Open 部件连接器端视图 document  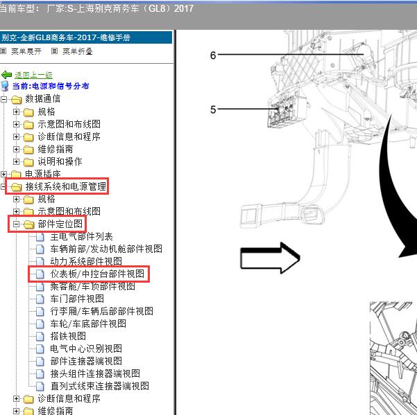[x=86, y=361]
